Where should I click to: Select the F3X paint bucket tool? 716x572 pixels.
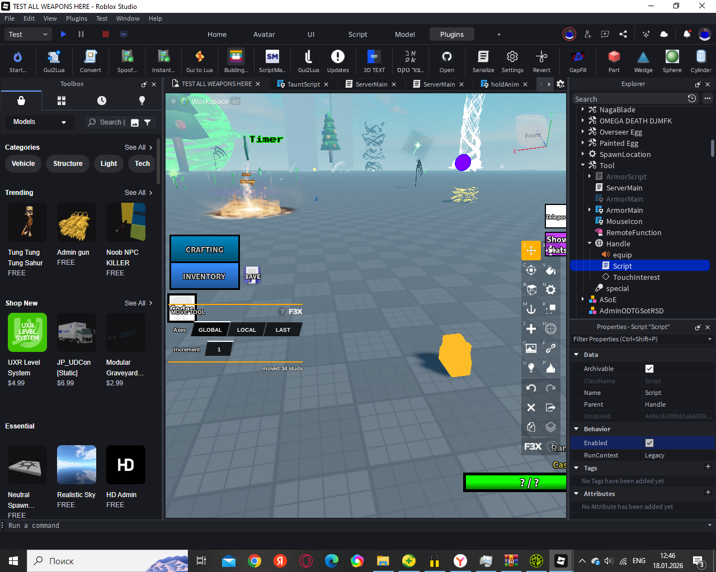tap(550, 270)
